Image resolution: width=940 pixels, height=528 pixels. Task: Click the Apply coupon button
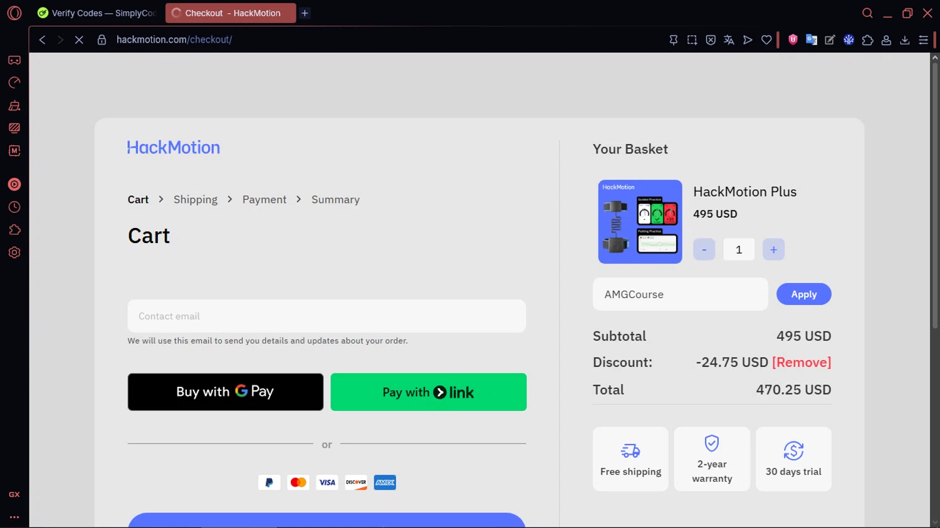803,294
